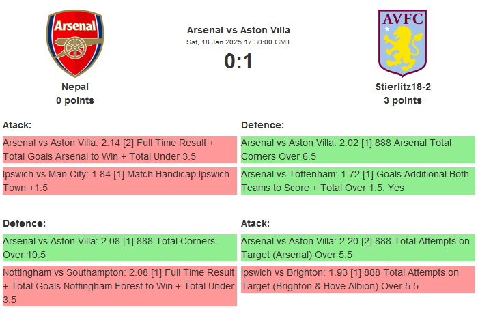Select Total Corners Over 10.5 bet
Screen dimensions: 478x314
[119, 248]
